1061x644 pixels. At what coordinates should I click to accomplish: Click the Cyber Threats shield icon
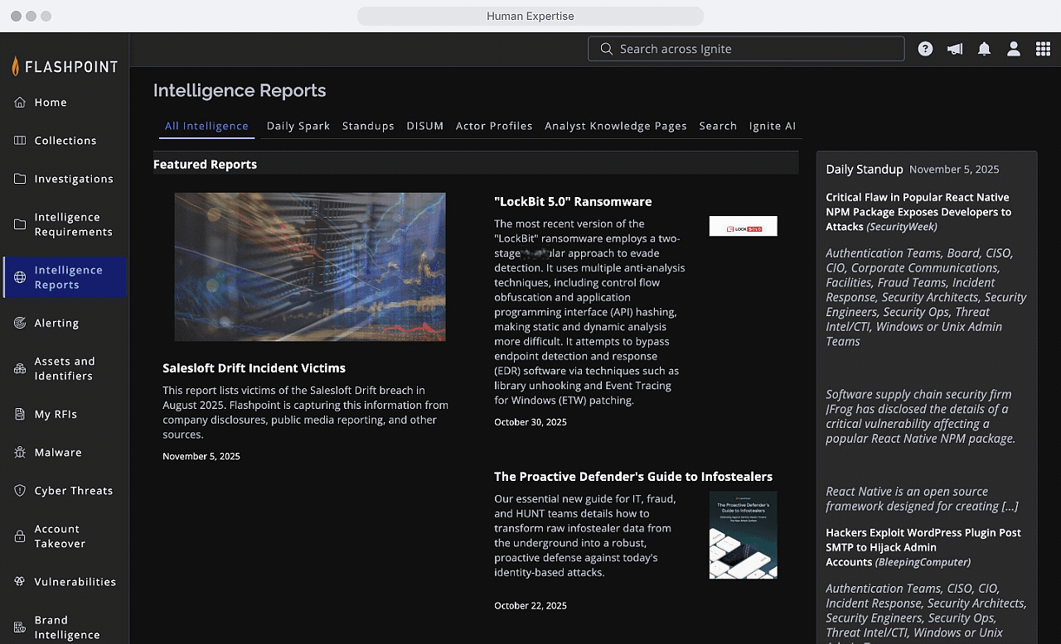coord(20,491)
